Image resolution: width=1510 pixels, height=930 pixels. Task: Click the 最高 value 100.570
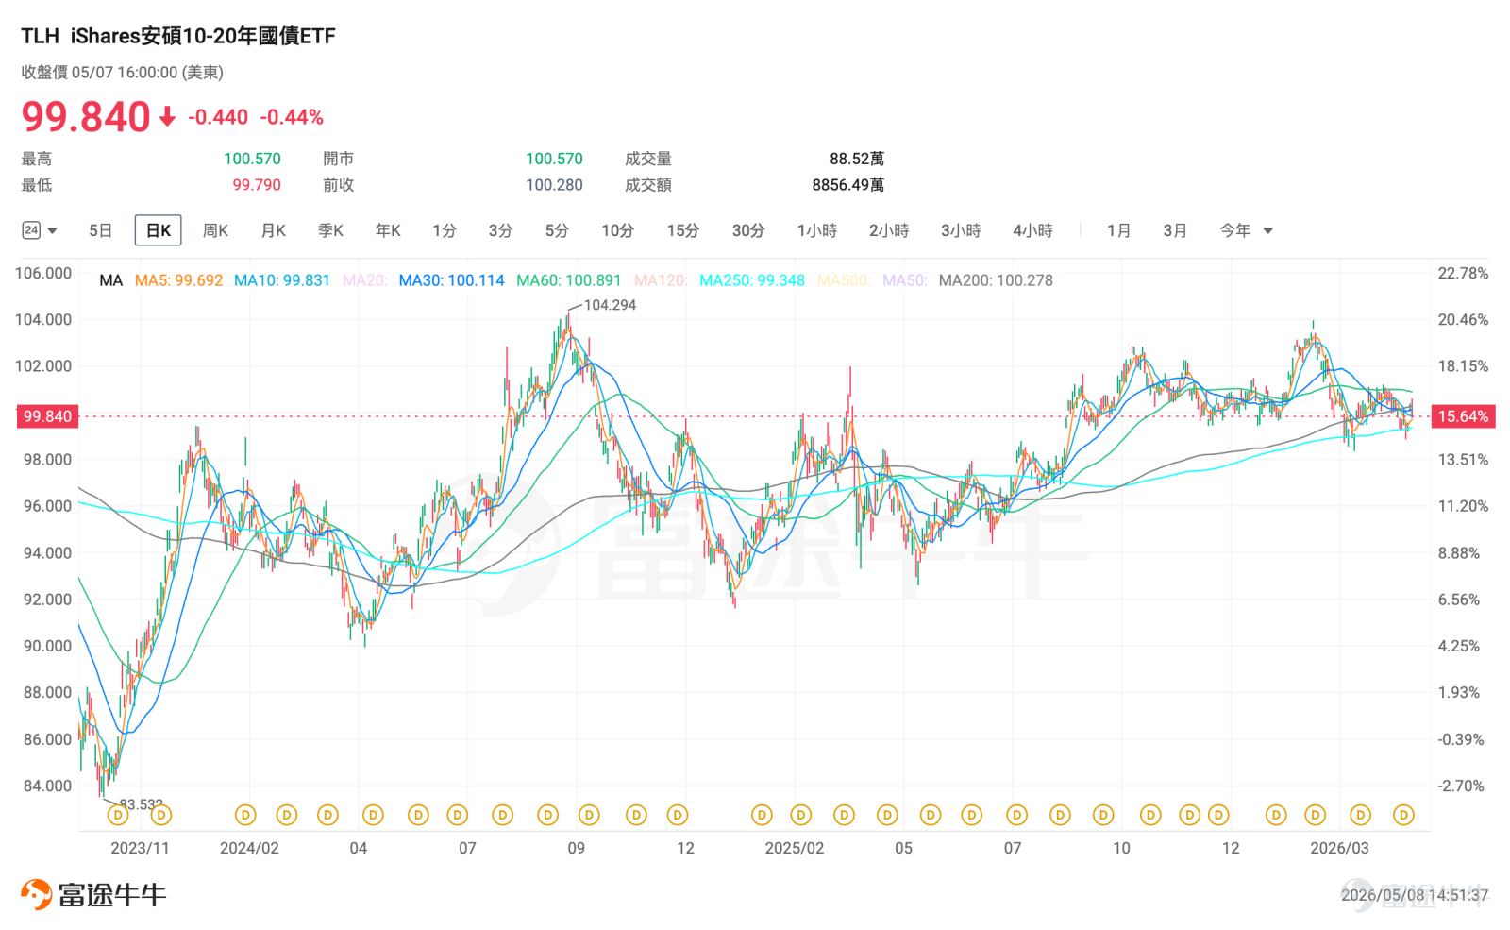click(252, 159)
